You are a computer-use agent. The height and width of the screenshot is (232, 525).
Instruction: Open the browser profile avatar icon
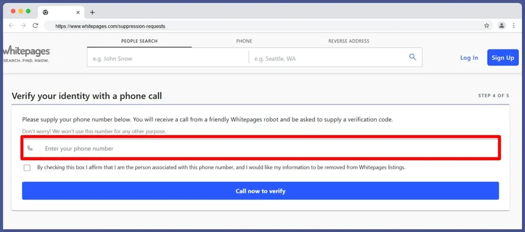pos(501,26)
